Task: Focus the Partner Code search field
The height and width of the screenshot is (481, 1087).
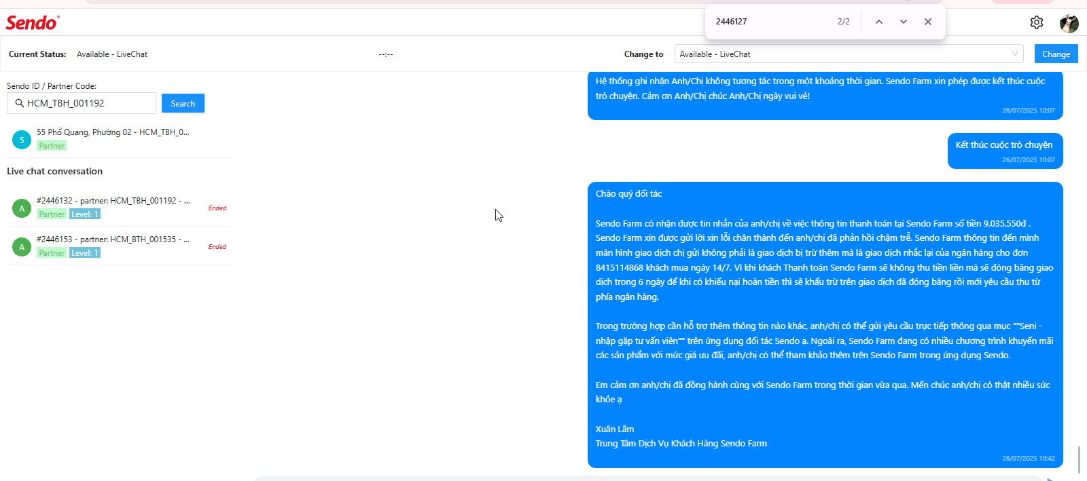Action: click(x=82, y=103)
